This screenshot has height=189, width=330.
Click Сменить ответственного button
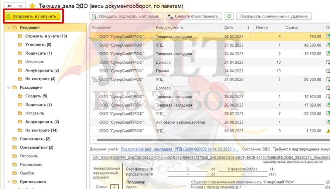194,16
